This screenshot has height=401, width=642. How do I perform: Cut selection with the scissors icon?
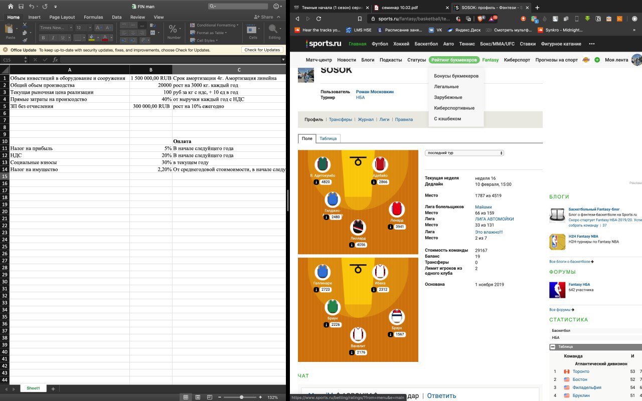pos(25,26)
